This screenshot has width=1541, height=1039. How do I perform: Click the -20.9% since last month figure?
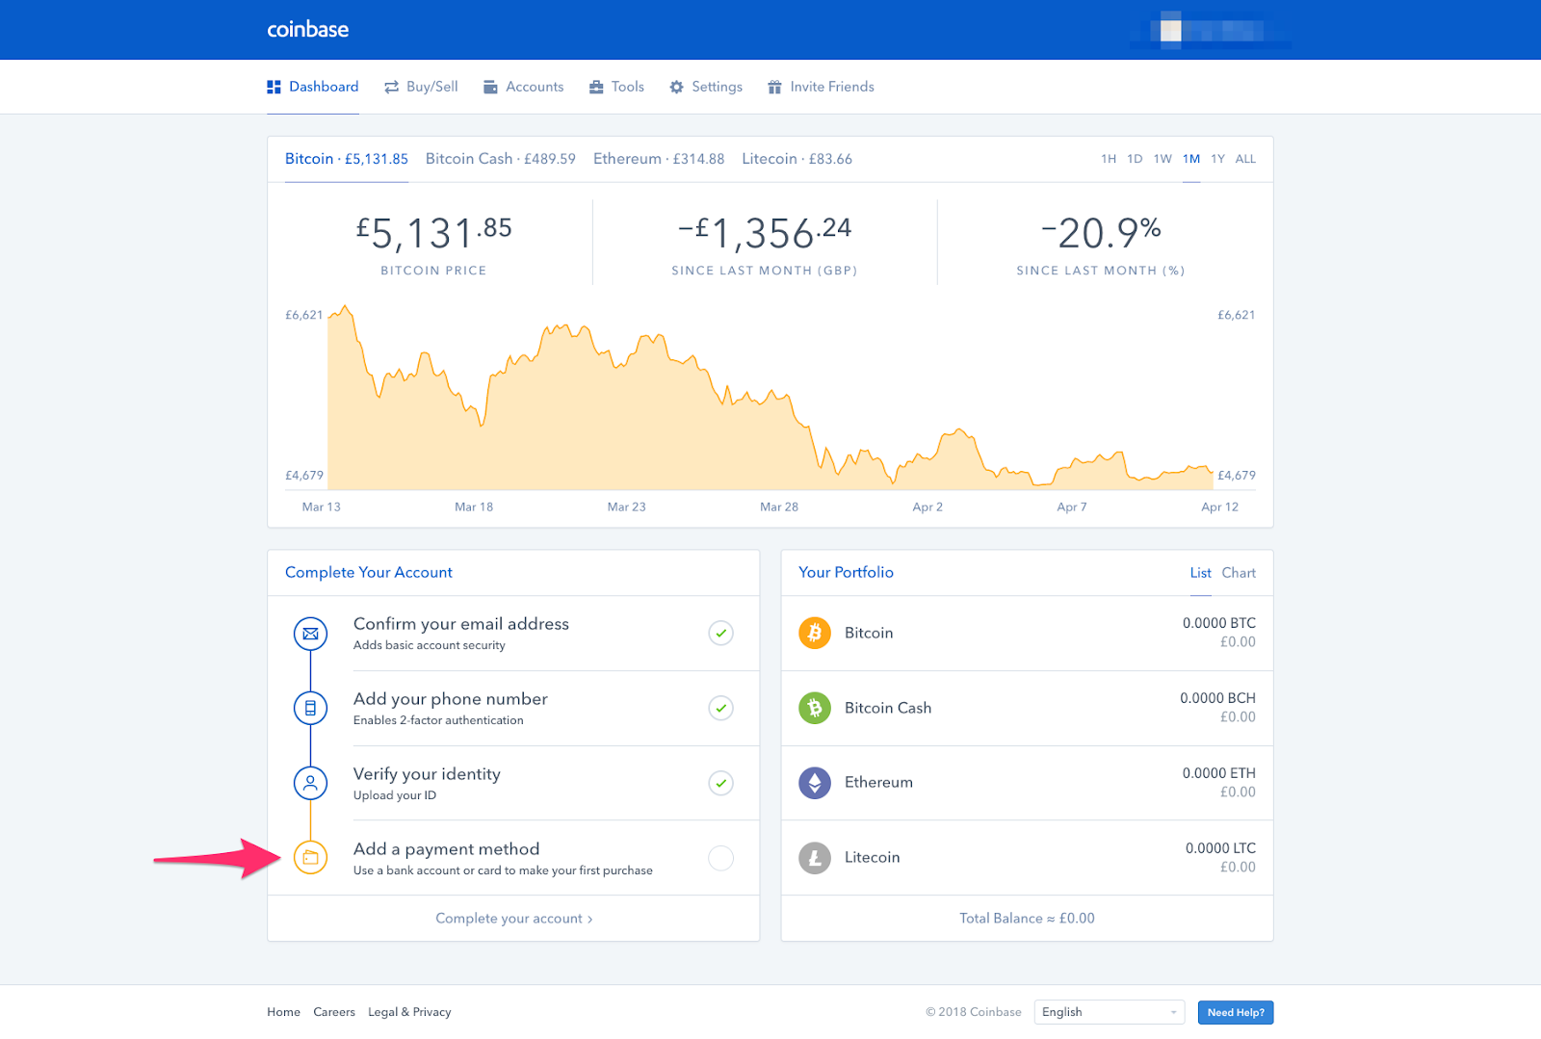coord(1101,233)
